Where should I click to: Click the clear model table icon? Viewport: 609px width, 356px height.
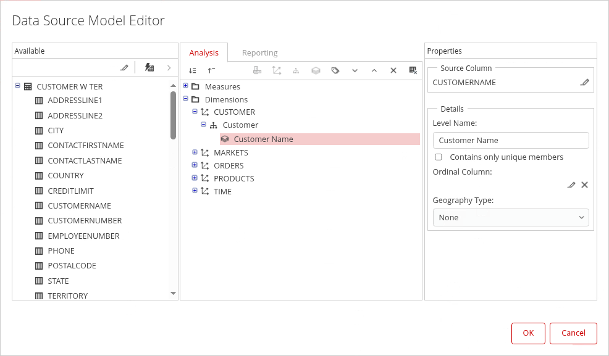coord(413,70)
